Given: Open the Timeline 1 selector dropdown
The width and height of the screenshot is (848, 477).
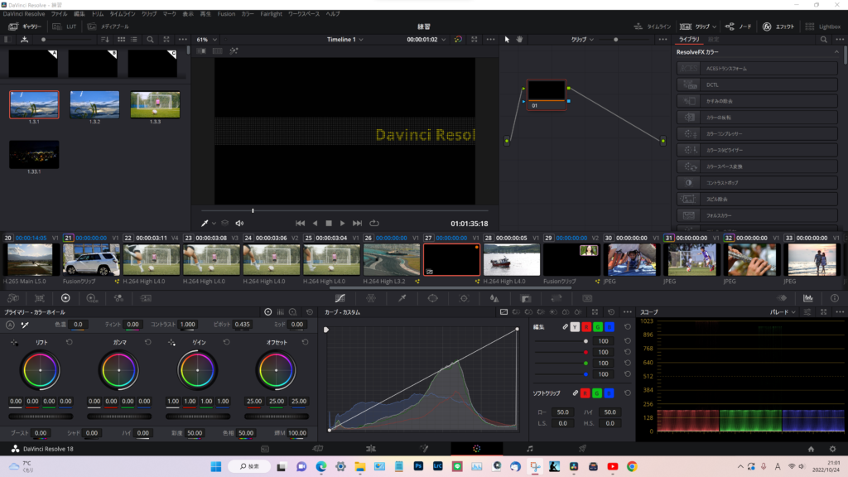Looking at the screenshot, I should click(x=345, y=40).
